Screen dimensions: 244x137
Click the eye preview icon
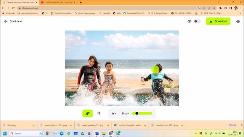(189, 21)
